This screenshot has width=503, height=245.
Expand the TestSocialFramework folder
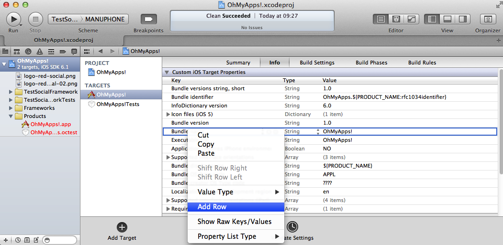pos(11,92)
